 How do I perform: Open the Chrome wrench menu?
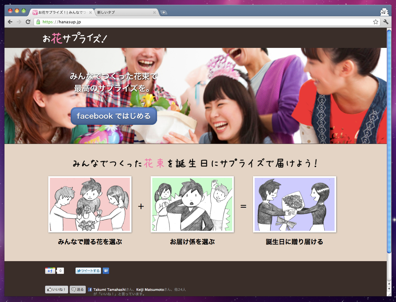point(385,22)
